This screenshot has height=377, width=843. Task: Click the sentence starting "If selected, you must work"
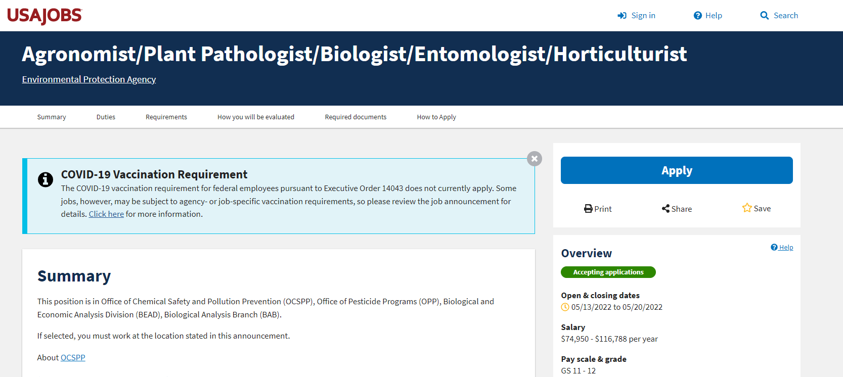[x=164, y=336]
